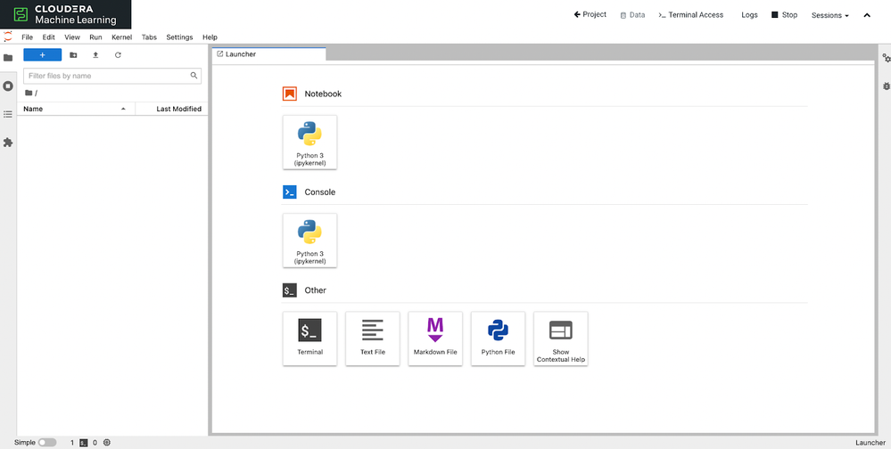The width and height of the screenshot is (891, 449).
Task: Open the Property Inspector gear icon
Action: [x=886, y=58]
